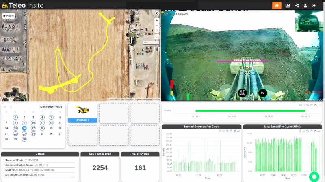Open the Timeline chart hamburger menu
The height and width of the screenshot is (182, 325).
click(x=319, y=105)
